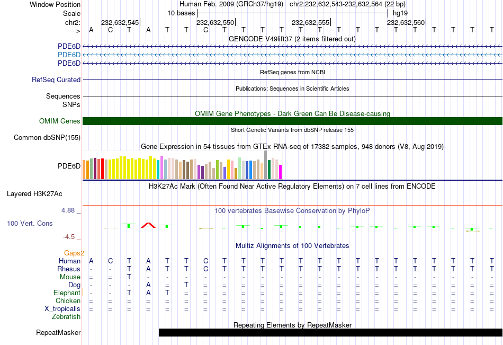This screenshot has height=345, width=503.
Task: Open the Repeating Elements by RepeatMasker title
Action: pyautogui.click(x=292, y=325)
